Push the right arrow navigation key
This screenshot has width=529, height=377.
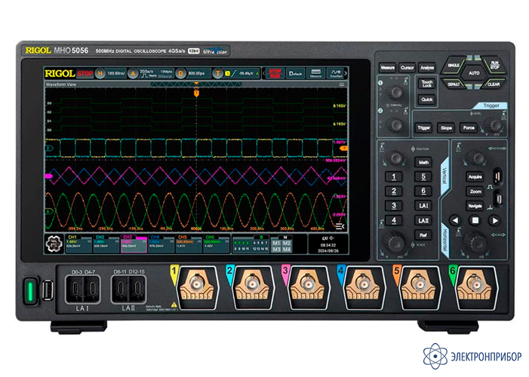494,220
